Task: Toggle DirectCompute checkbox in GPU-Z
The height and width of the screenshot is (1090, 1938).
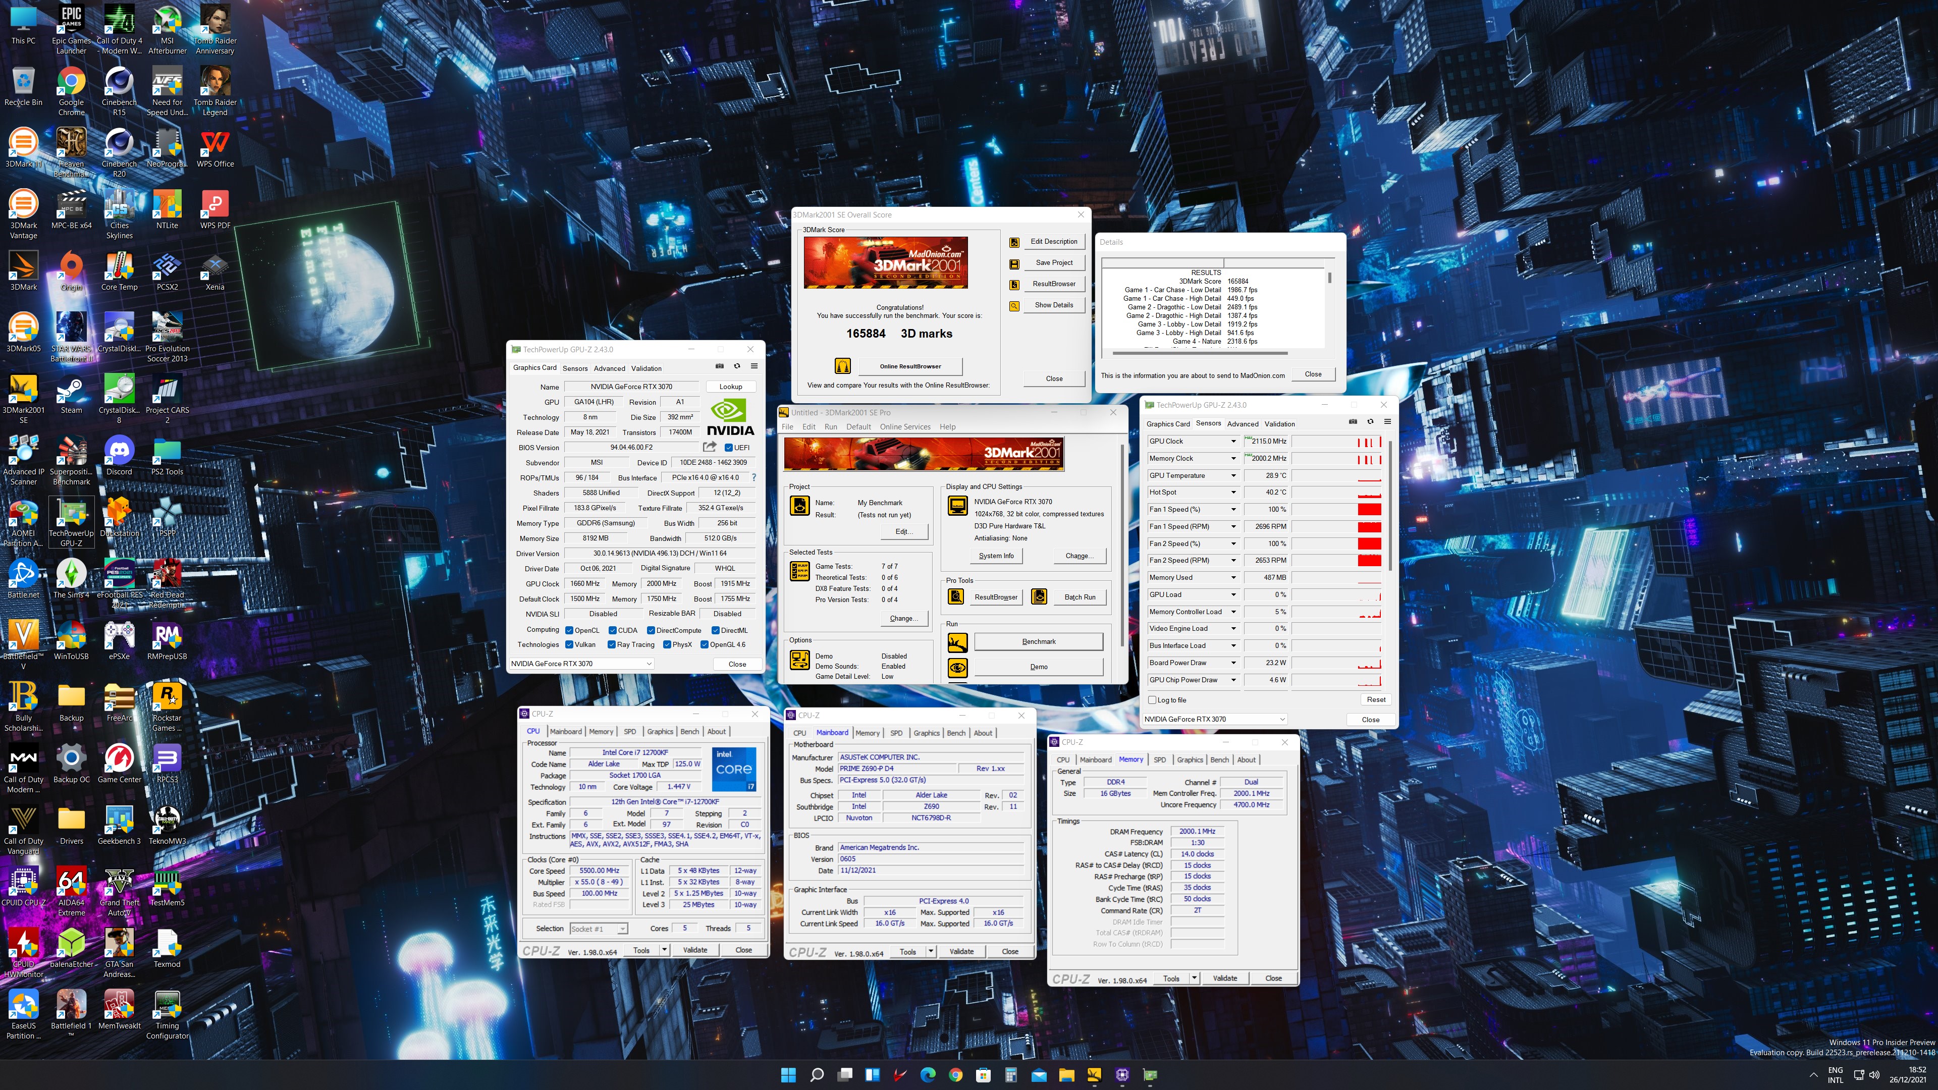Action: [651, 630]
